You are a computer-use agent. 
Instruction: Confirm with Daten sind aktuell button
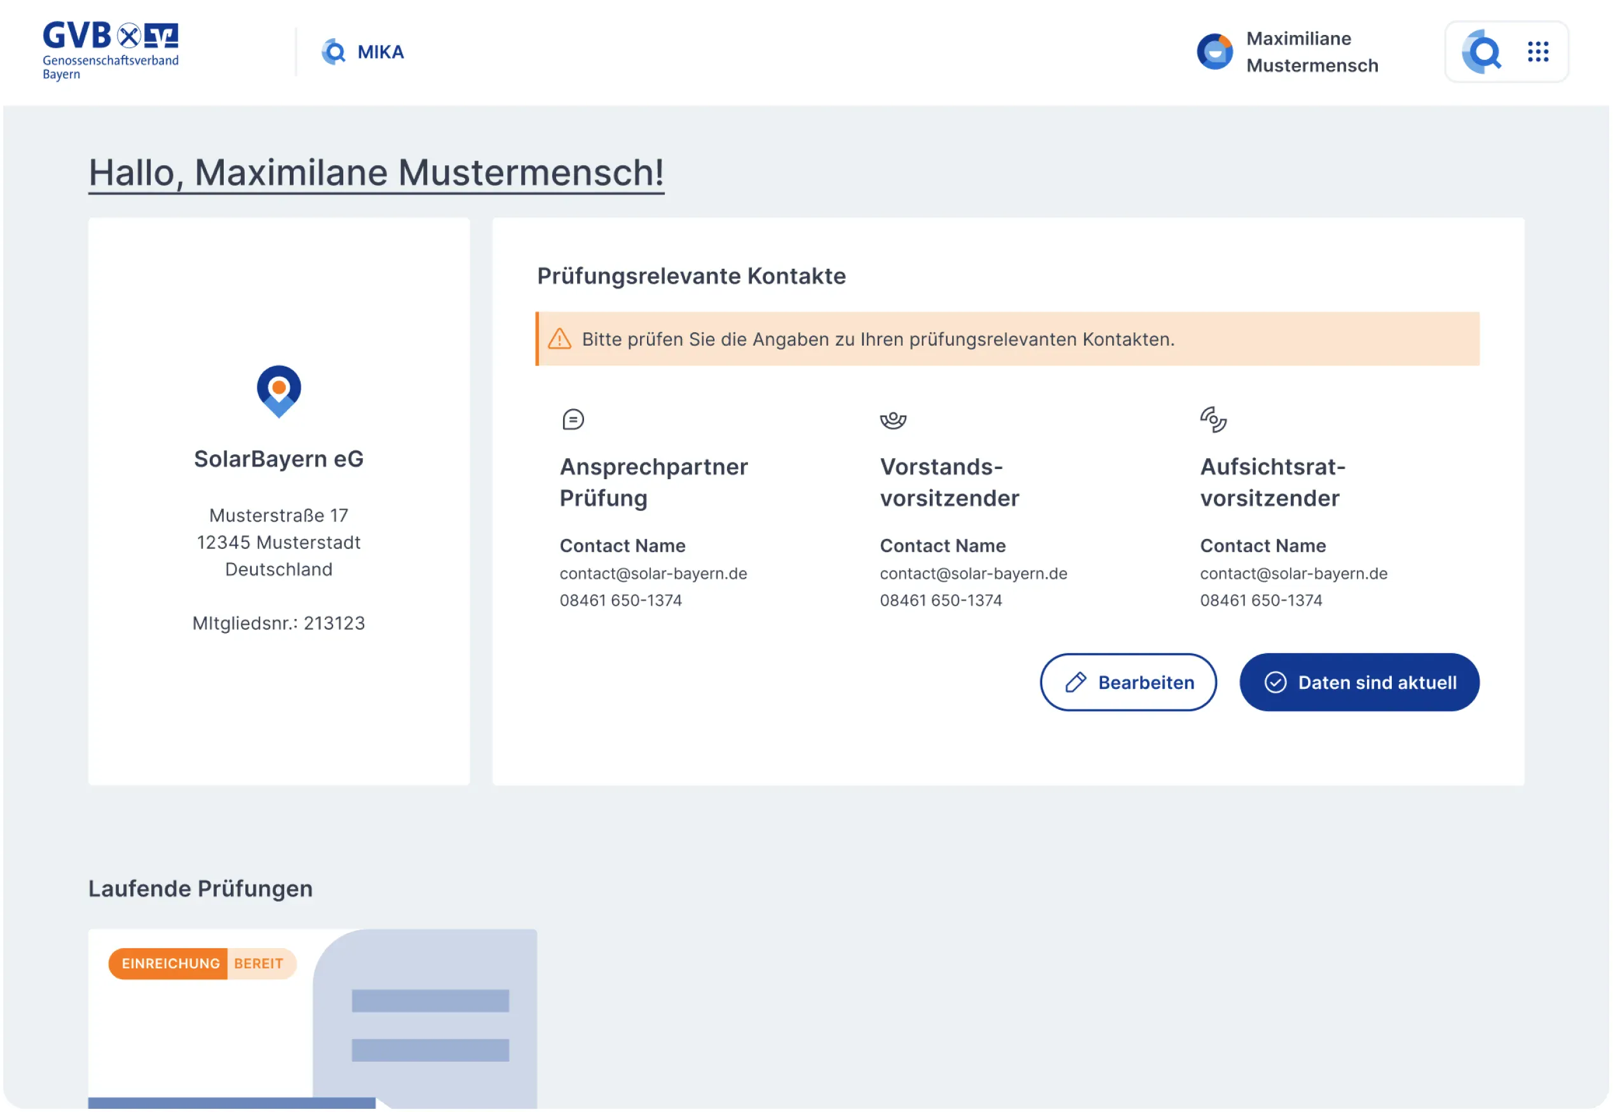[1359, 683]
